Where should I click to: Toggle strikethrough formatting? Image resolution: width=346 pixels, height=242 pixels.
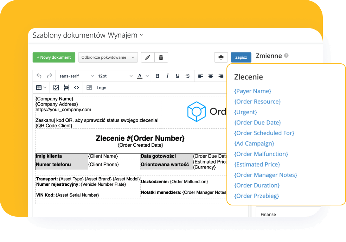(188, 76)
